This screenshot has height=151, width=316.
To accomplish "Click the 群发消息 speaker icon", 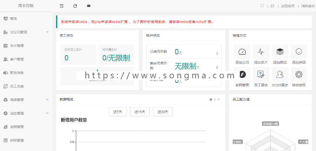I will tap(6, 73).
